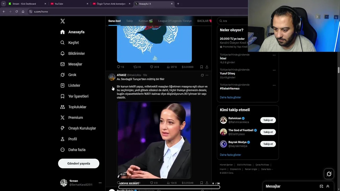The height and width of the screenshot is (191, 340).
Task: Open Bildirimler notifications
Action: 73,53
